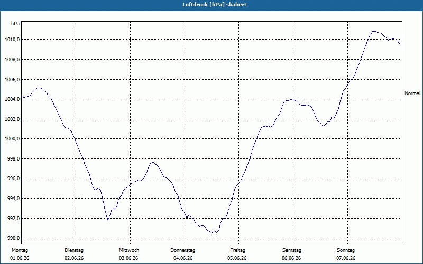Click the 'hPa' unit label
The width and height of the screenshot is (423, 264).
coord(15,24)
